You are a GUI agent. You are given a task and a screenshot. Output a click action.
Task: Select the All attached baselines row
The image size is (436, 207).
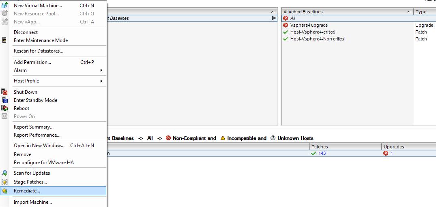point(359,18)
